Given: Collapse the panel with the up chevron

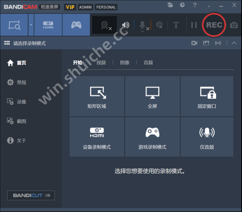Looking at the screenshot, I should [x=234, y=43].
